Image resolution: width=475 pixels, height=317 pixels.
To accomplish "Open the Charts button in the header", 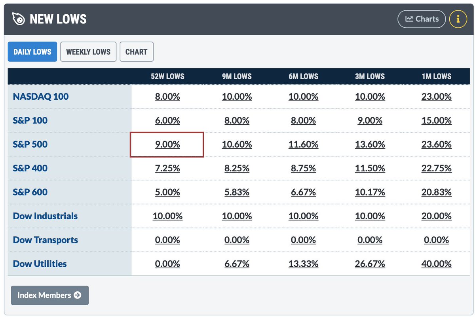I will (x=422, y=19).
